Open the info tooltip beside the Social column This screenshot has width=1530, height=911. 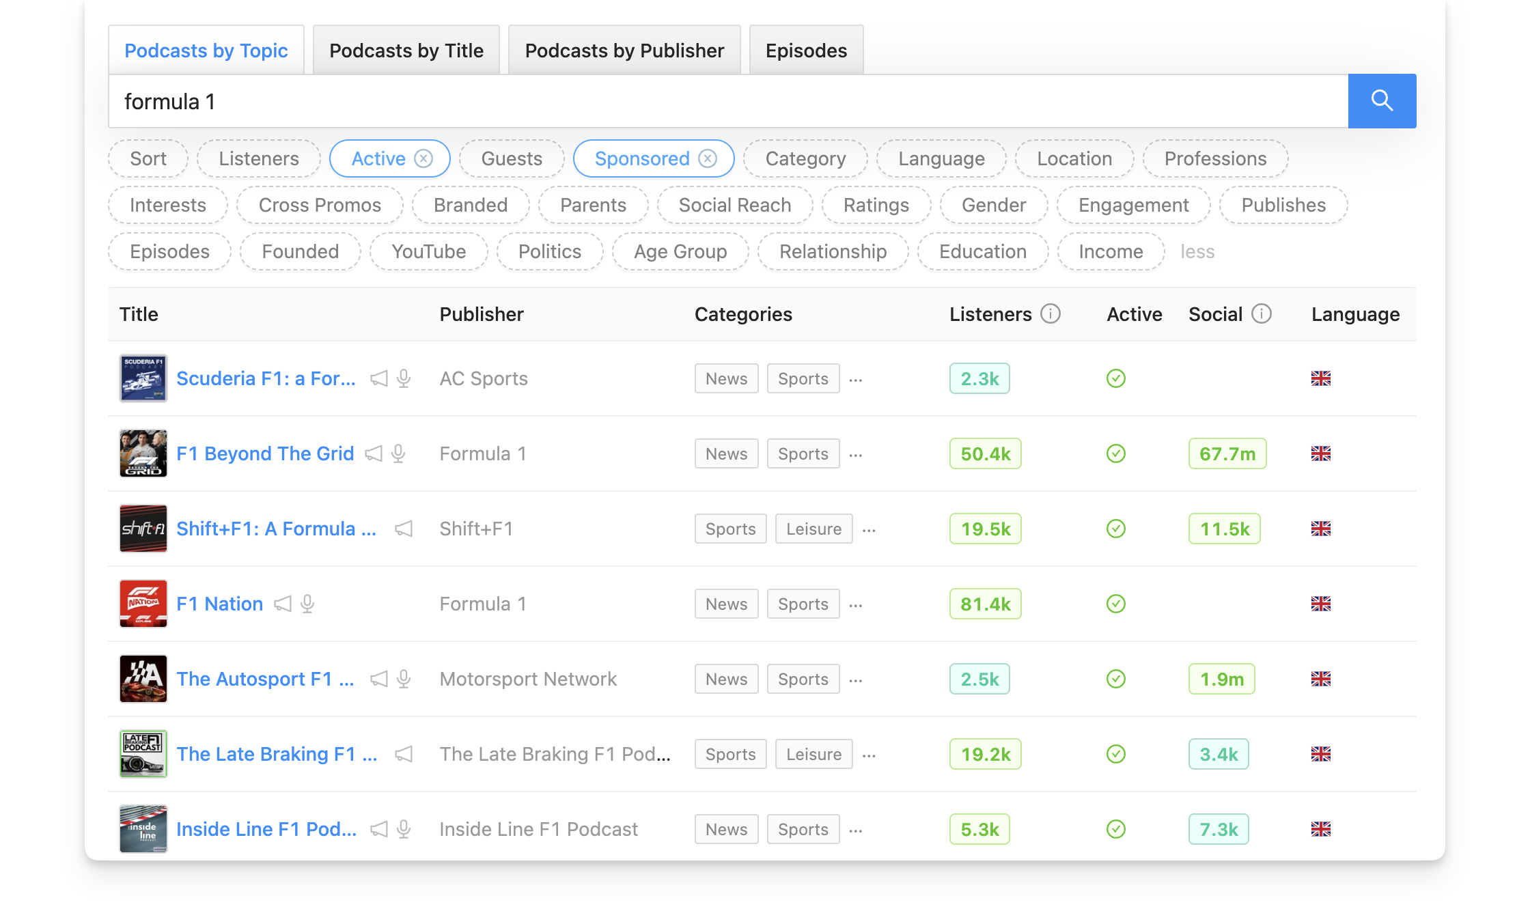coord(1261,314)
